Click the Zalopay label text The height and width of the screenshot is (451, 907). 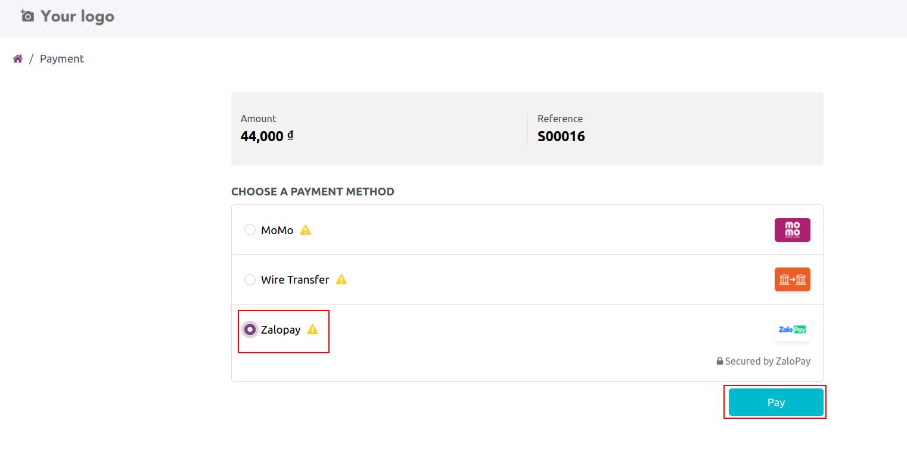point(281,329)
